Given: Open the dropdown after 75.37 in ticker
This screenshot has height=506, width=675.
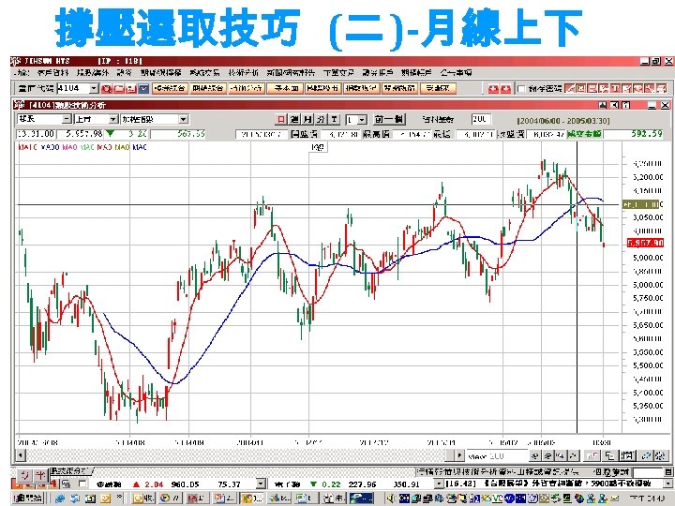Looking at the screenshot, I should point(261,484).
